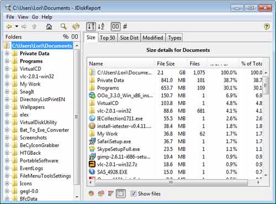This screenshot has height=204, width=276.
Task: Select BeCyIconGrabber folder in tree
Action: [x=39, y=145]
